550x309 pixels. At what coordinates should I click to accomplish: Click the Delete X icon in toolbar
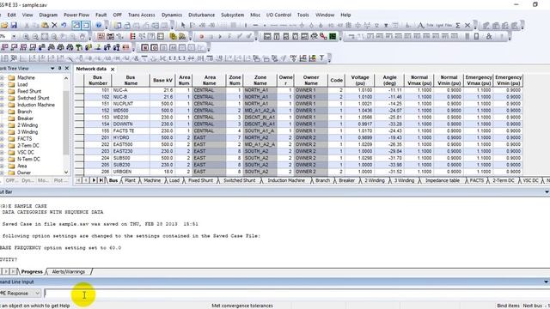click(x=54, y=25)
